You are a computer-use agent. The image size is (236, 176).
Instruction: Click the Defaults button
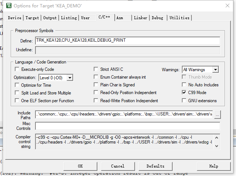[156, 166]
